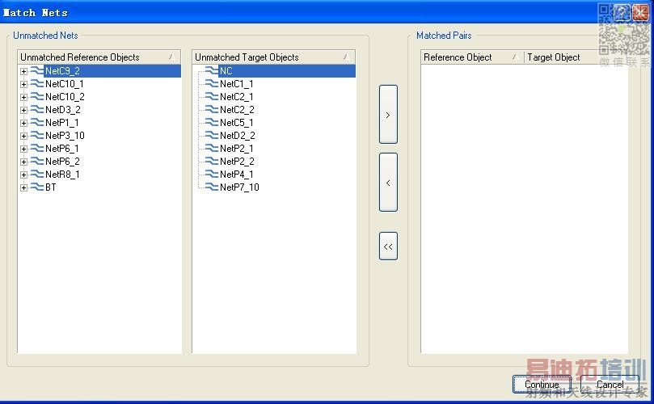Screen dimensions: 654x404
Task: Expand the NetR8_1 tree node
Action: (23, 175)
